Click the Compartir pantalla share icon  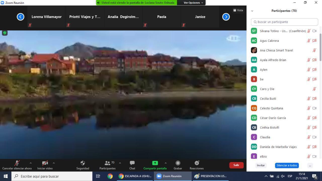tap(155, 163)
